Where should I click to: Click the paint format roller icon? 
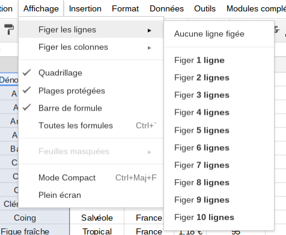click(x=9, y=29)
